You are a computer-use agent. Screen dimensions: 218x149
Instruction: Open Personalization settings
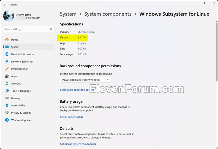pyautogui.click(x=29, y=69)
